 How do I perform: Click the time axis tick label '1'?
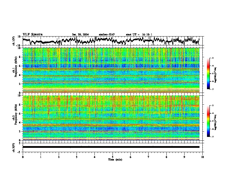[x=41, y=157]
